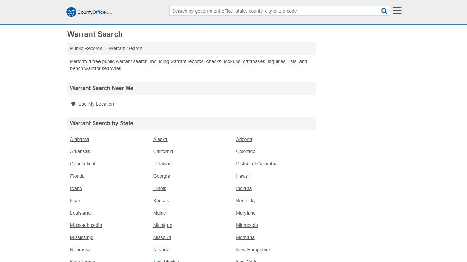Open the Indiana link
The width and height of the screenshot is (467, 262).
pyautogui.click(x=244, y=188)
